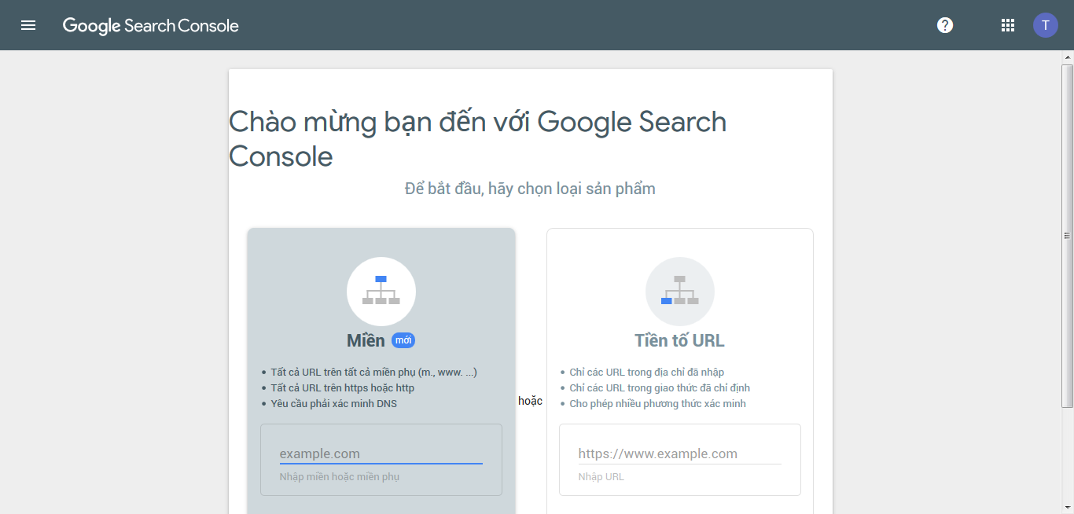Click the "Nhập URL" helper text

(x=601, y=477)
